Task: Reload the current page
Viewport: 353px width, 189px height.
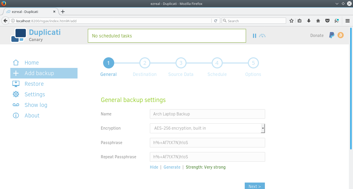Action: 216,21
